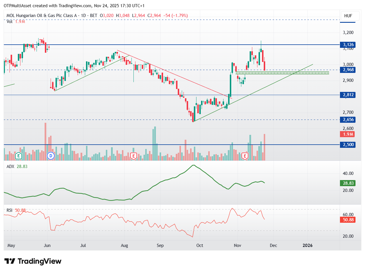Open the red earnings marker in August
The image size is (365, 272).
click(133, 156)
